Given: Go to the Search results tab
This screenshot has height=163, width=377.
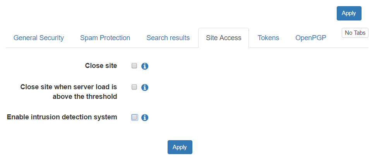Looking at the screenshot, I should (x=168, y=38).
